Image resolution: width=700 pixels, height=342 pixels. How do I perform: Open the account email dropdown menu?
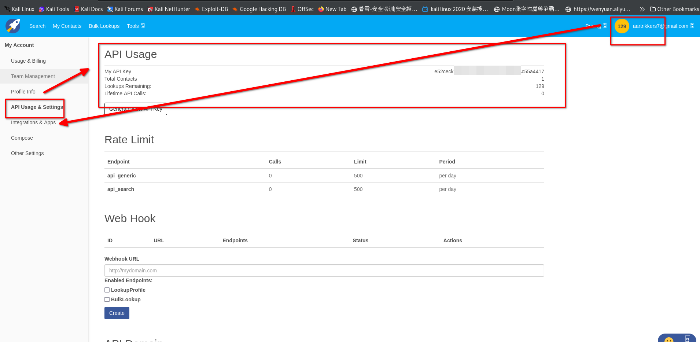pos(663,26)
